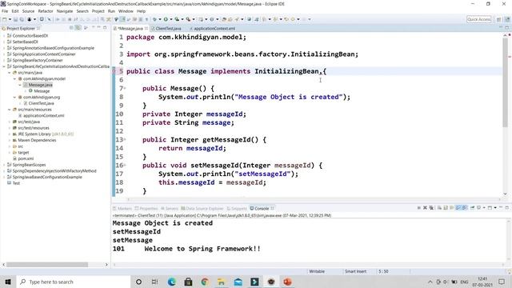Collapse the Message.java tree node
The width and height of the screenshot is (512, 288).
(x=19, y=85)
